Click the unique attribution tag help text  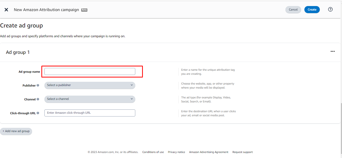point(208,72)
